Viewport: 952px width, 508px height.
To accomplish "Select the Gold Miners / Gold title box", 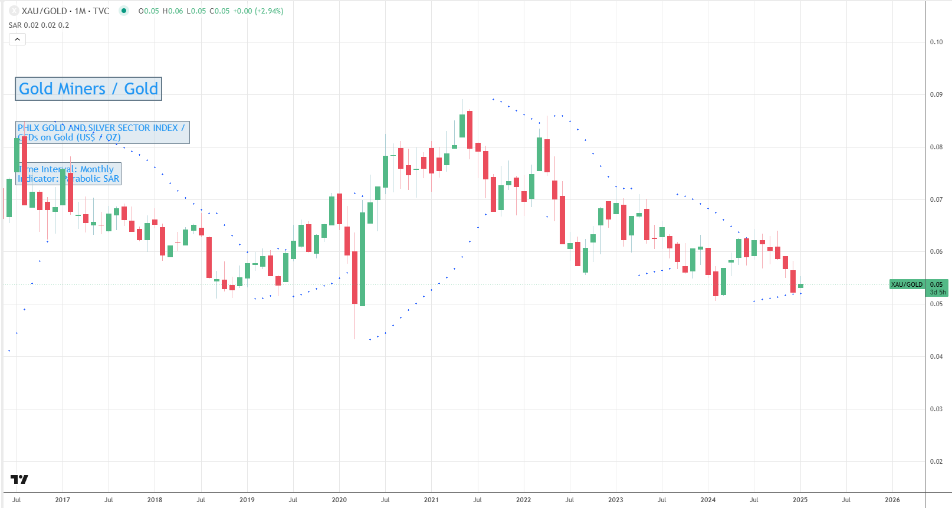I will coord(88,89).
